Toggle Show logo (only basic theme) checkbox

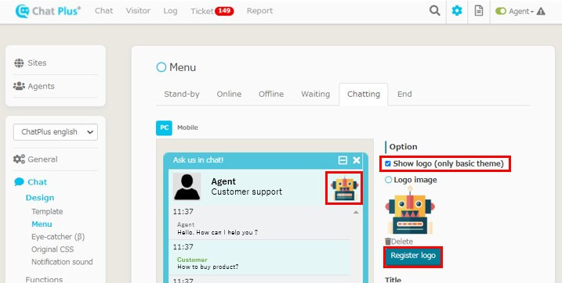coord(388,163)
